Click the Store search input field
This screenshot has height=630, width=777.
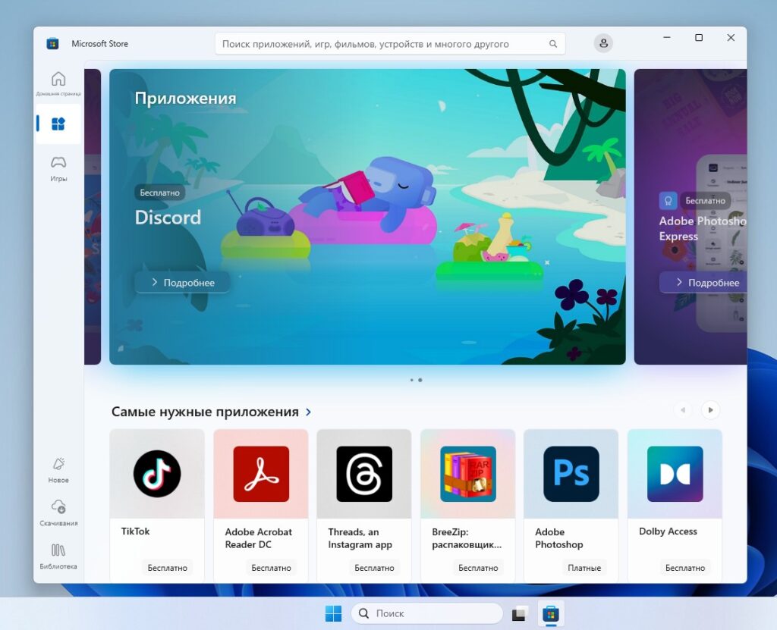pos(390,44)
